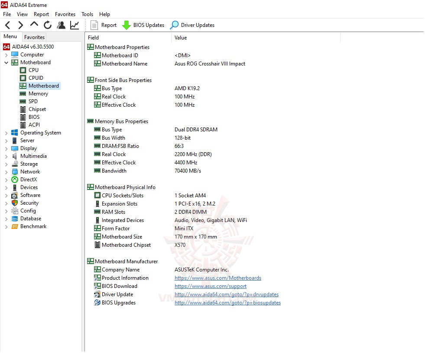
Task: Click the DirectX Xbox-style icon
Action: pos(15,180)
